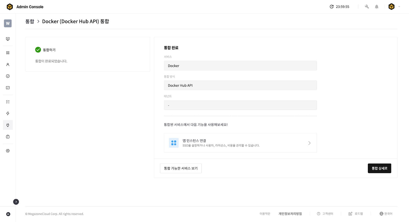Click the lightning bolt sidebar icon

pyautogui.click(x=8, y=113)
